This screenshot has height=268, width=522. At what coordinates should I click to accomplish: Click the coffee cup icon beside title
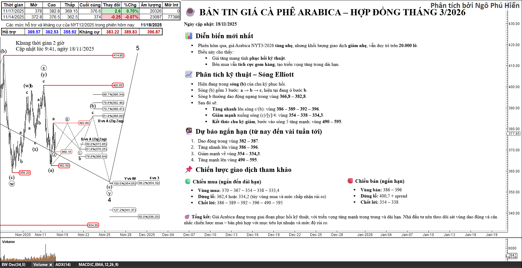pyautogui.click(x=190, y=12)
